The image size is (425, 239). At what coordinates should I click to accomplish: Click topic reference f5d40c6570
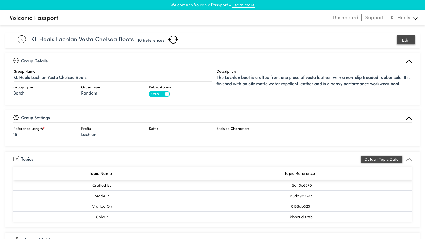point(301,185)
